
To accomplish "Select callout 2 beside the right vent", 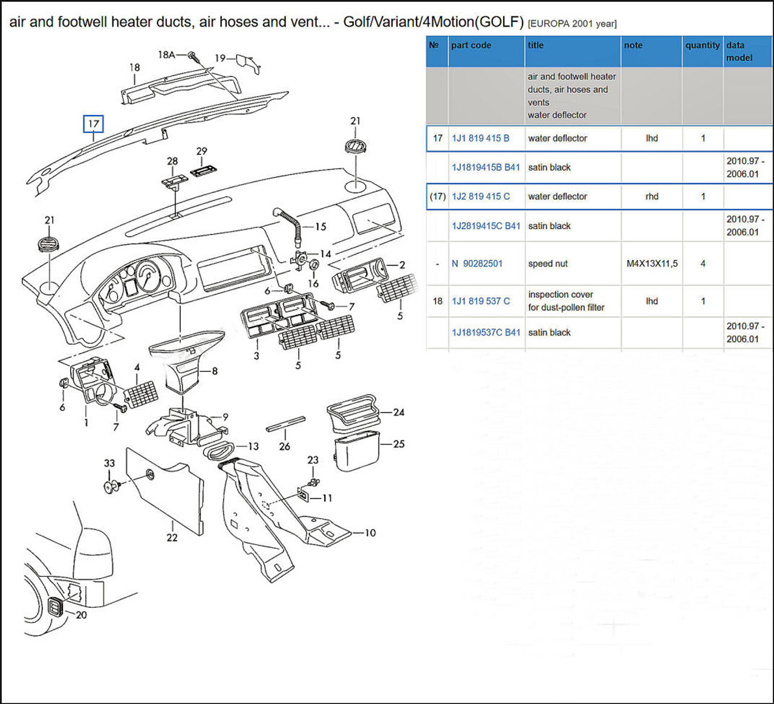I will (402, 265).
